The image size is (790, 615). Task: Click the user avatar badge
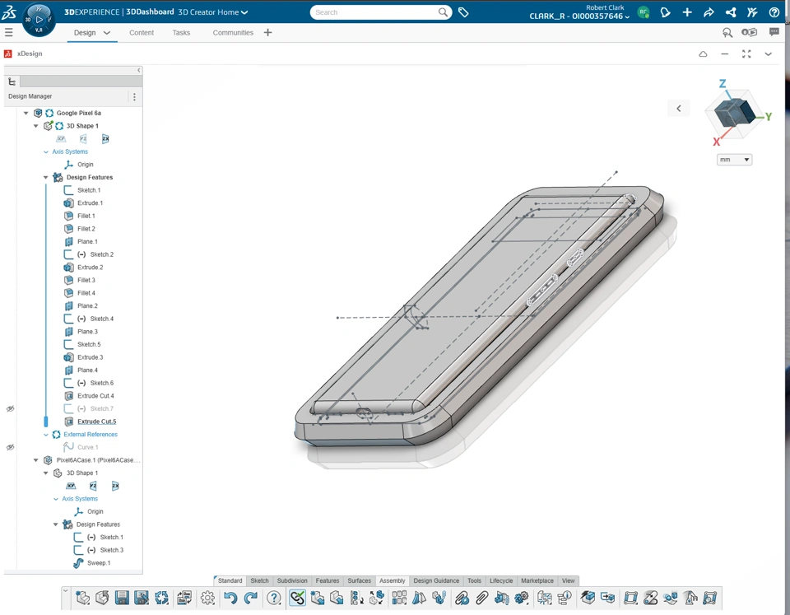(x=643, y=12)
